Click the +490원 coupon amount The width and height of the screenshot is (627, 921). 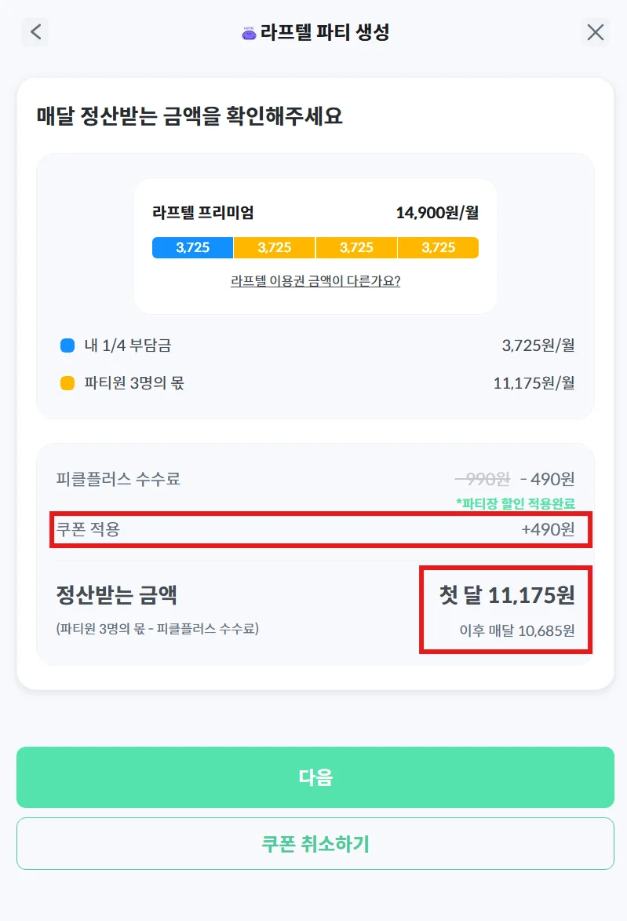(x=548, y=529)
